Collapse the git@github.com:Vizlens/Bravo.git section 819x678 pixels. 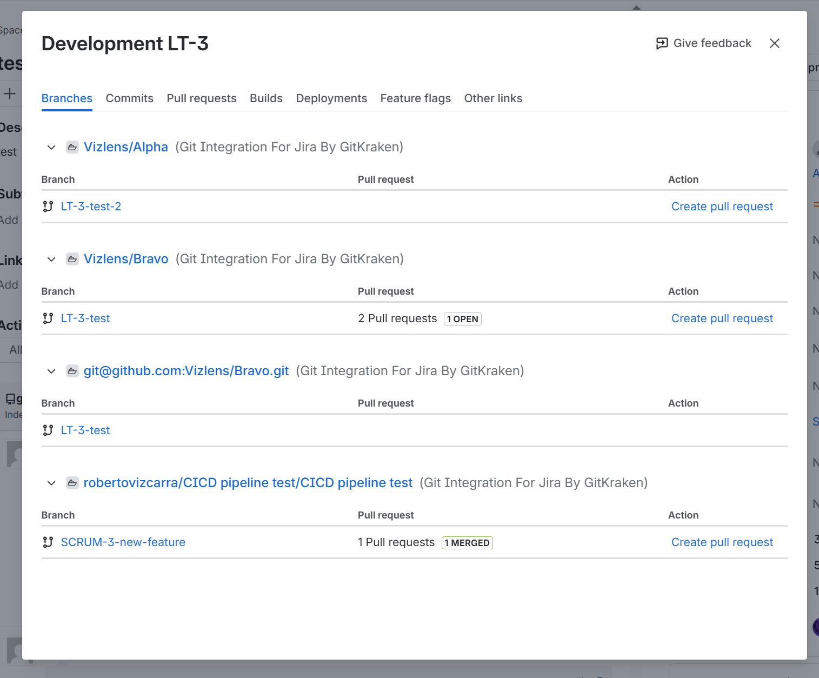51,371
